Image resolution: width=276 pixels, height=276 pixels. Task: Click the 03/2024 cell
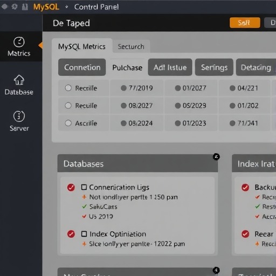[137, 123]
